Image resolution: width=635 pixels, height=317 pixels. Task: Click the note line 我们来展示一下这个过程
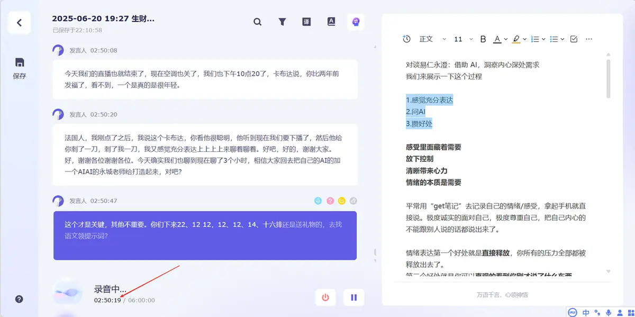(444, 76)
